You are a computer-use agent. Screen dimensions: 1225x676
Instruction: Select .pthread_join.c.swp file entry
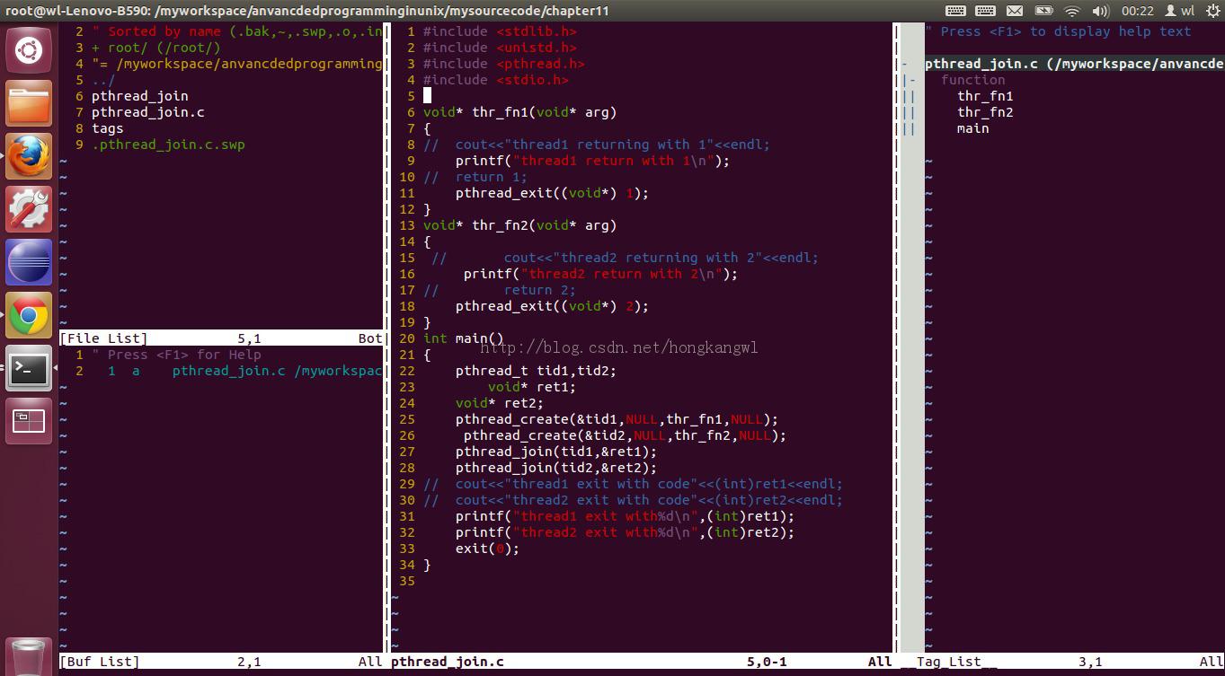tap(168, 145)
